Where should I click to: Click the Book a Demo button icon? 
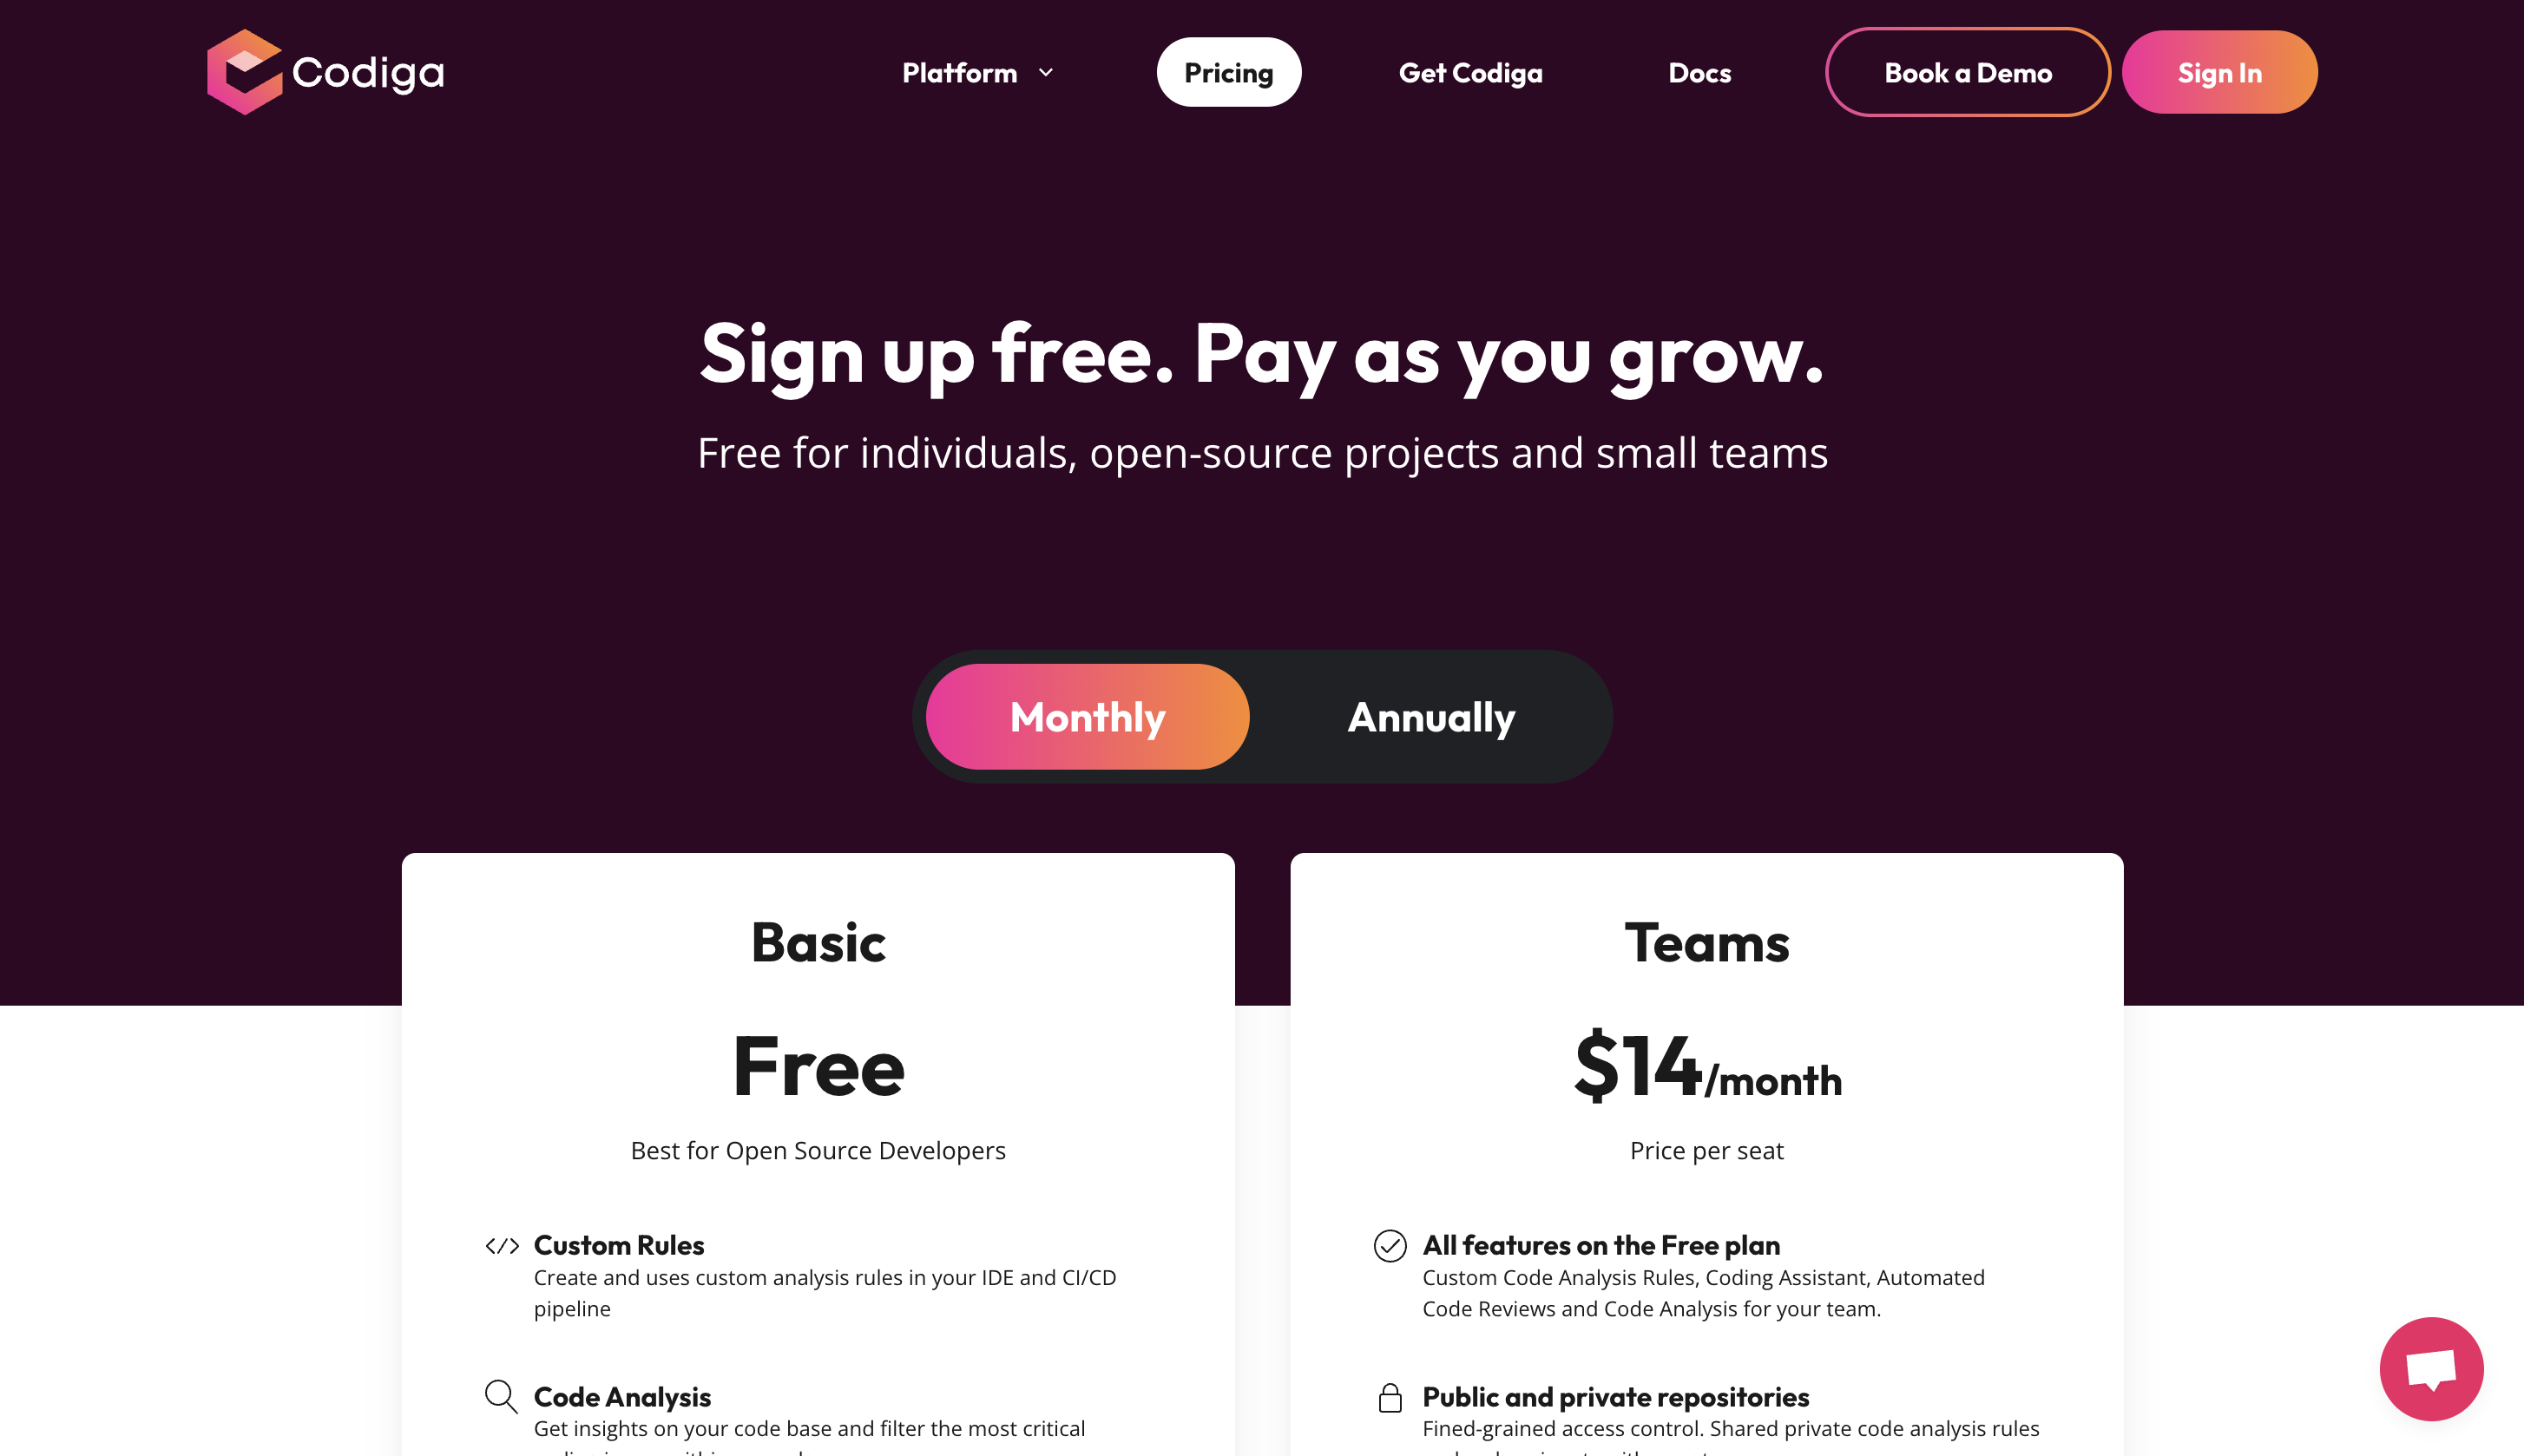click(1966, 71)
